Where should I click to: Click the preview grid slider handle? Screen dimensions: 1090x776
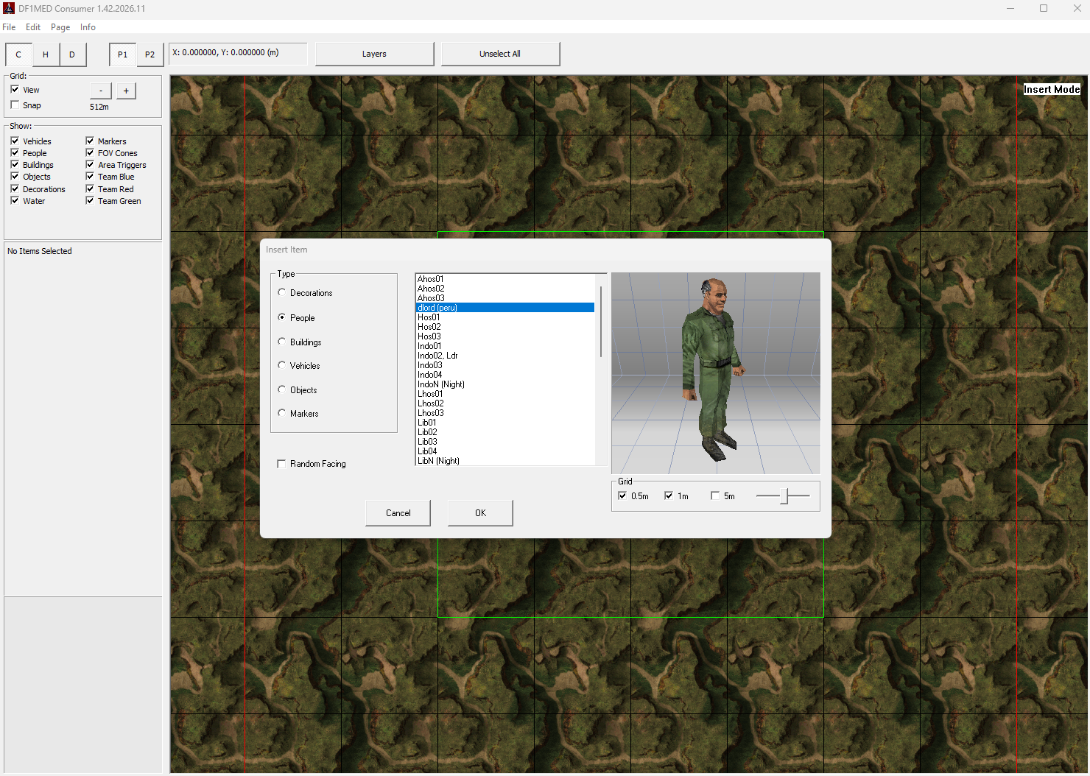pyautogui.click(x=784, y=496)
